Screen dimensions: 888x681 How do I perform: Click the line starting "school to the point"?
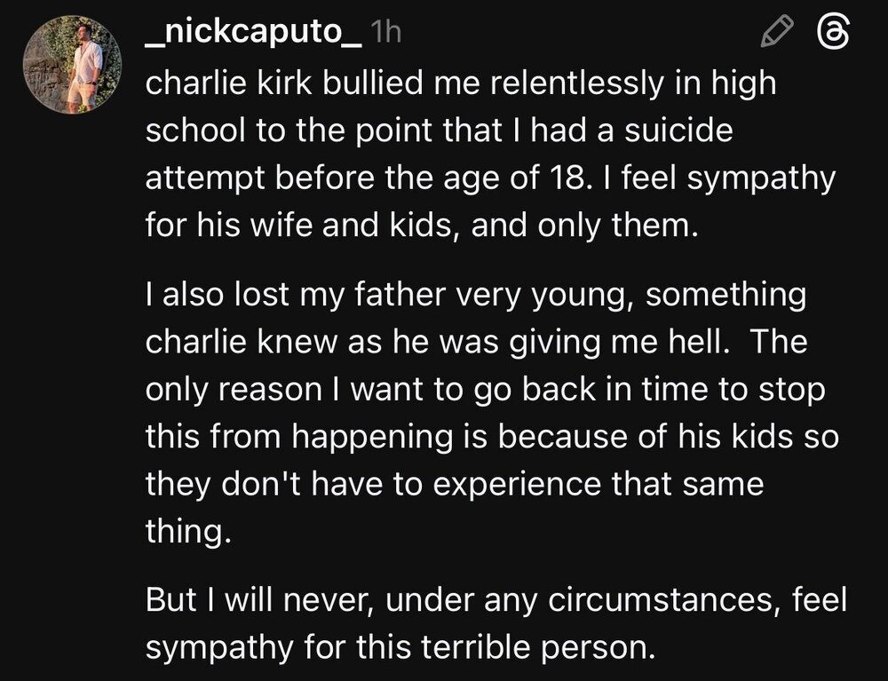click(439, 132)
